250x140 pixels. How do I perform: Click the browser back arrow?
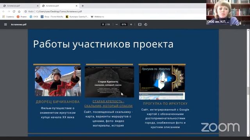4,11
